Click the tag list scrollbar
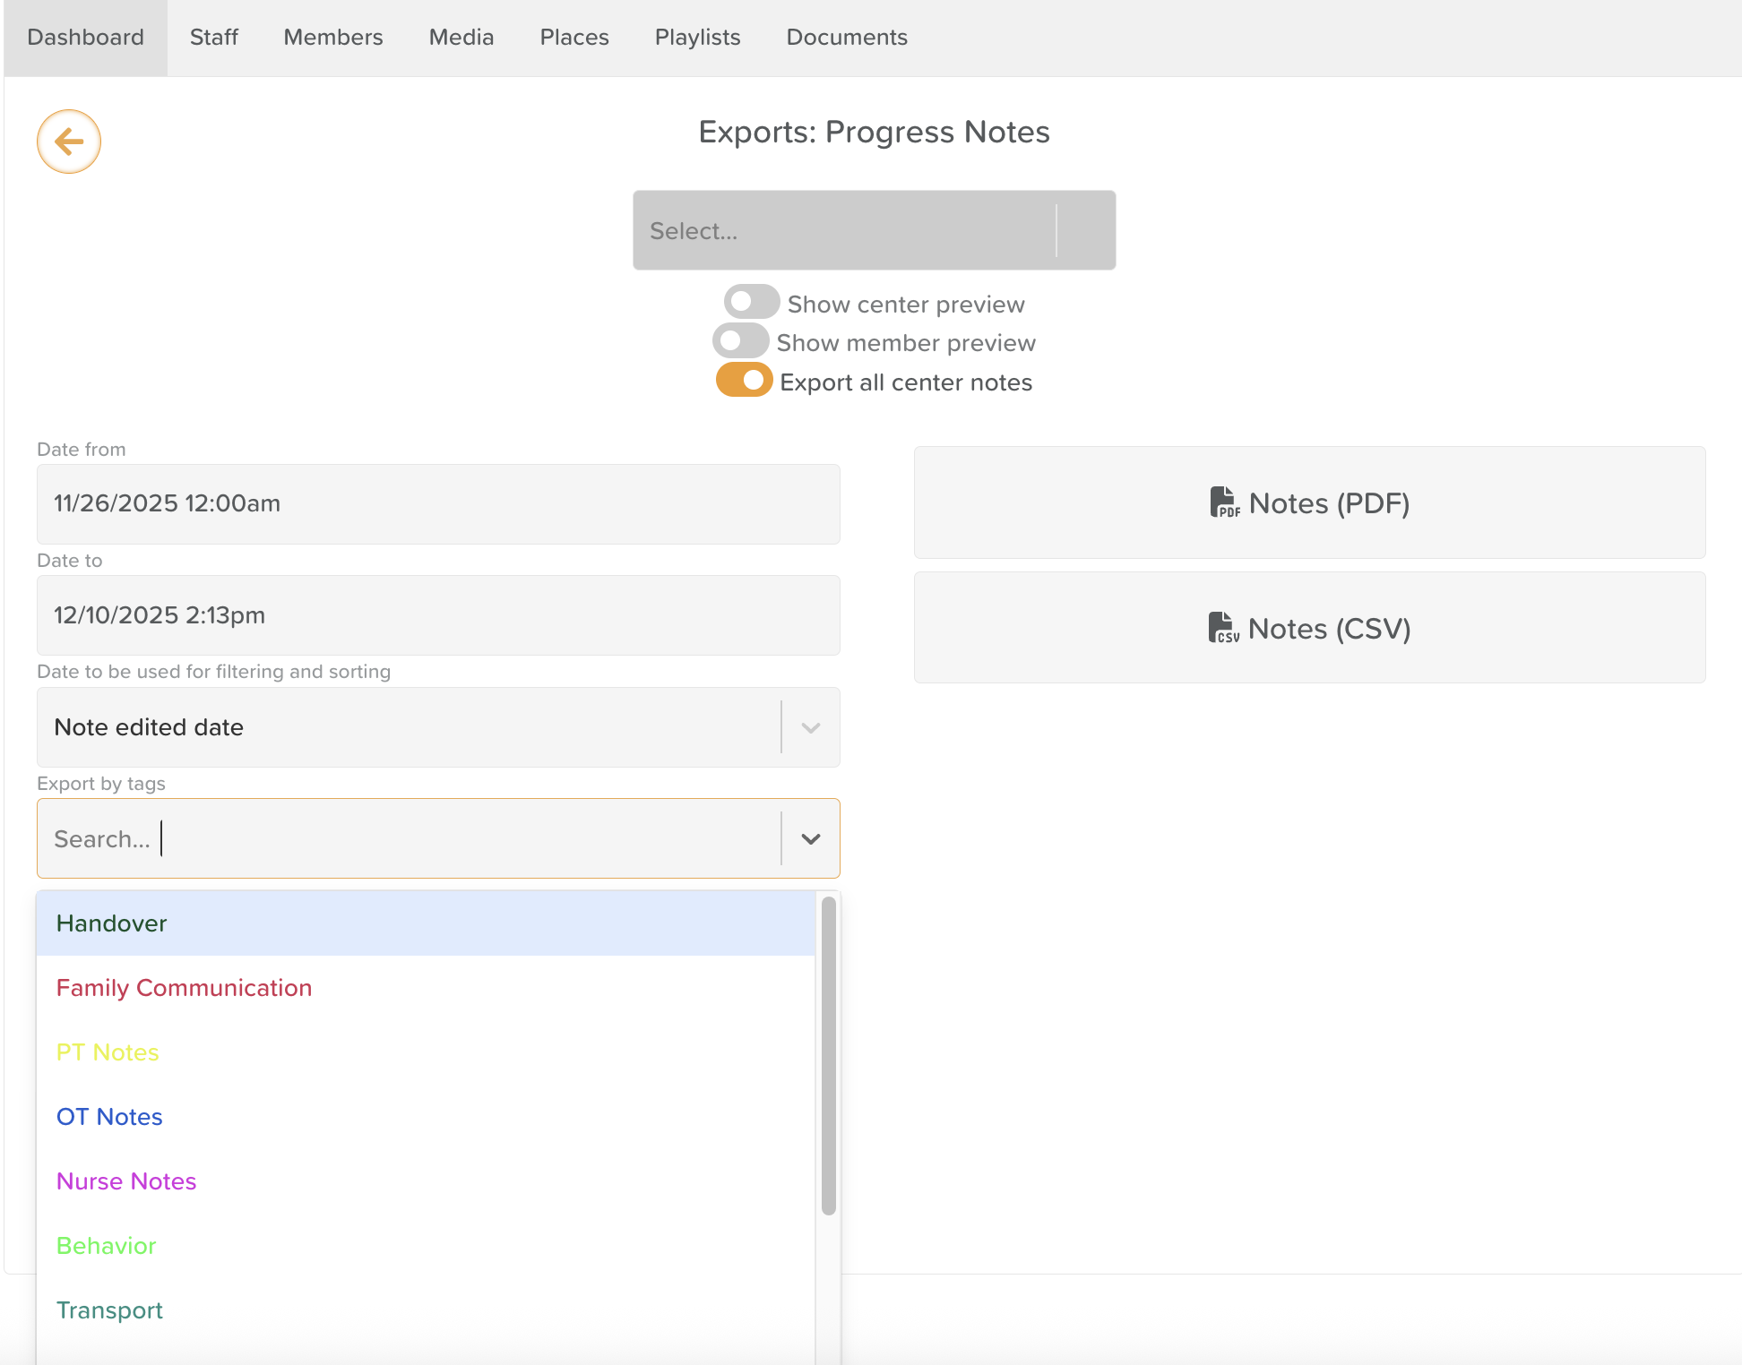The image size is (1742, 1365). (x=828, y=1057)
